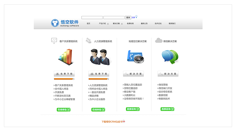Expand the 解决方案 menu dropdown arrow

coord(122,24)
